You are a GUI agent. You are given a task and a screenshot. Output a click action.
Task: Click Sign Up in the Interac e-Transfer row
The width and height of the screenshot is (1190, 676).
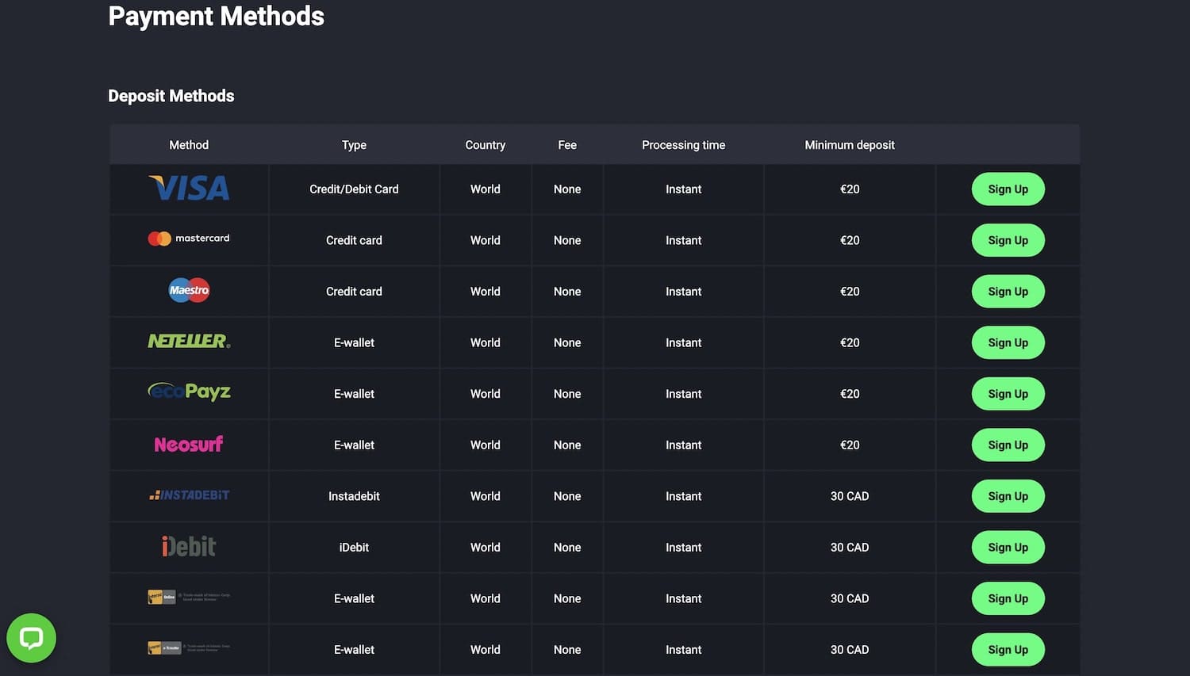tap(1008, 650)
